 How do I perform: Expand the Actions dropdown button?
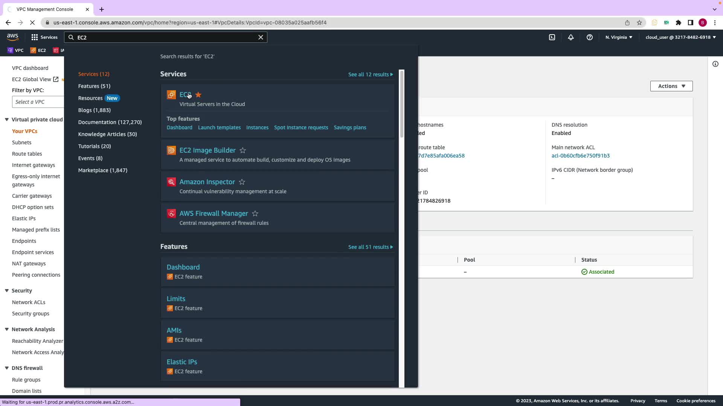[671, 86]
